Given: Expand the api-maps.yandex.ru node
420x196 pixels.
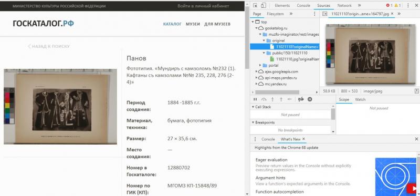Looking at the screenshot, I should point(256,78).
